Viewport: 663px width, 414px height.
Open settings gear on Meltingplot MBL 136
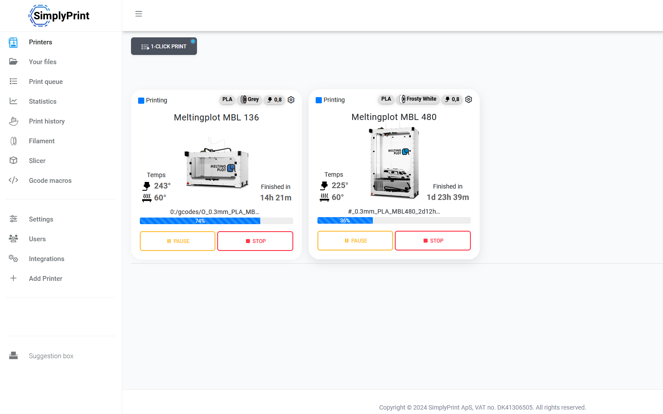click(291, 100)
